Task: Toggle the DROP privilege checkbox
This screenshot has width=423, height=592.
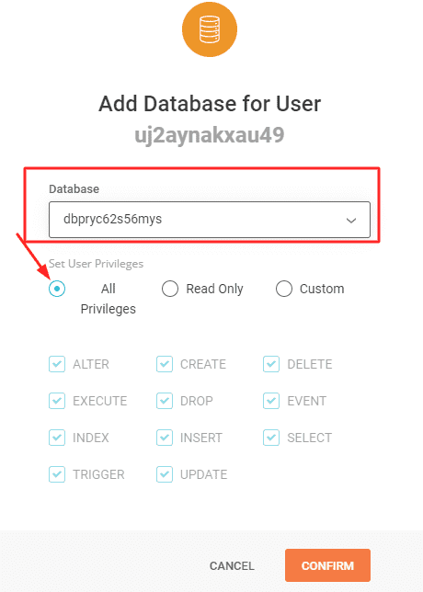Action: coord(165,401)
